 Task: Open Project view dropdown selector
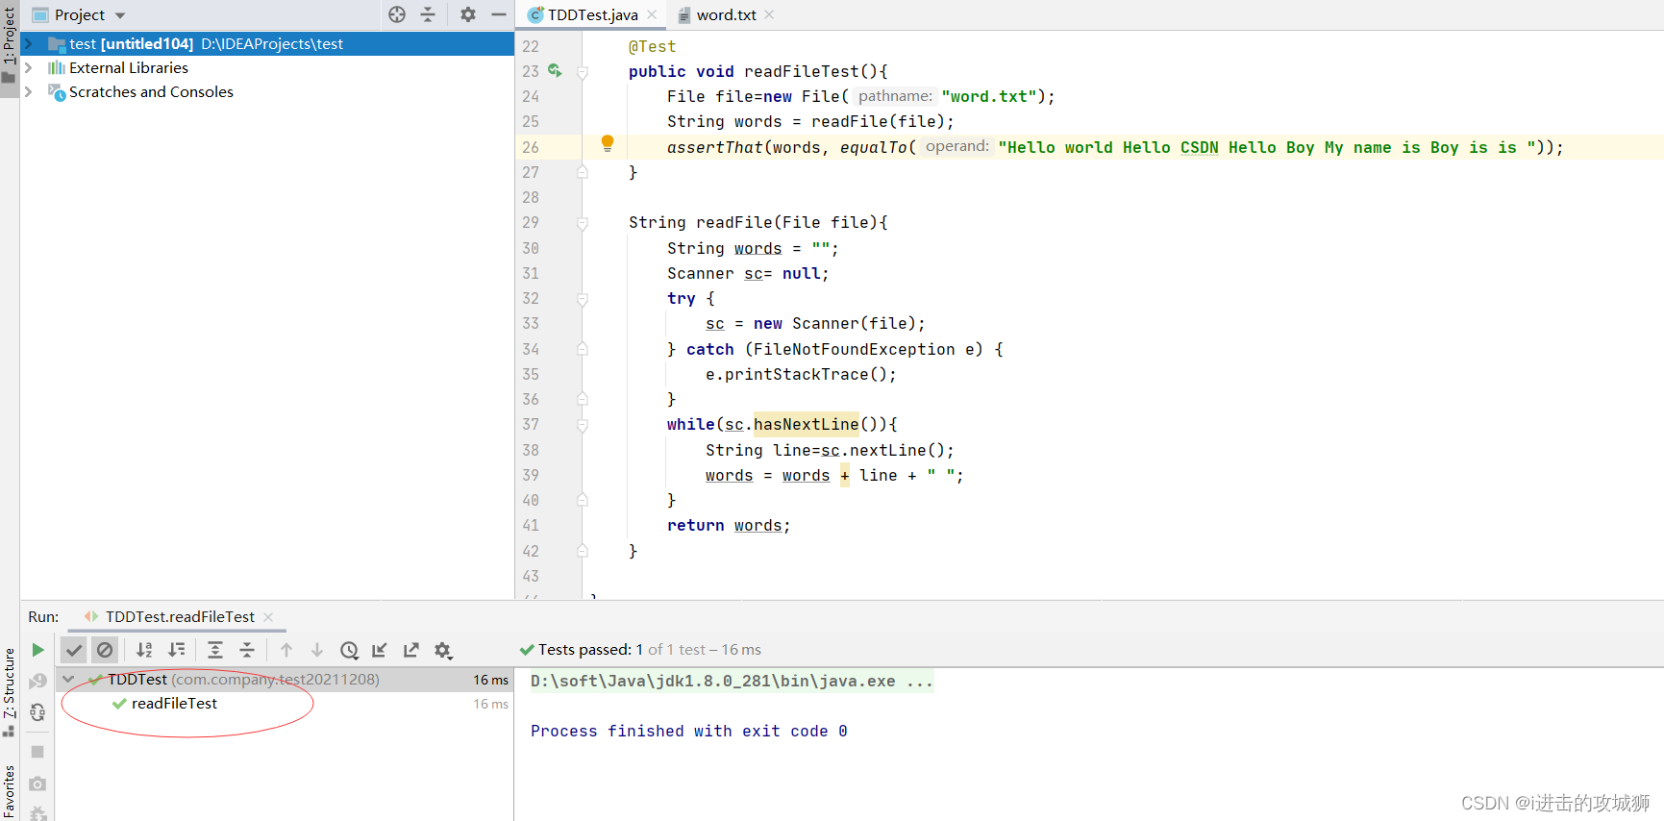(x=120, y=15)
